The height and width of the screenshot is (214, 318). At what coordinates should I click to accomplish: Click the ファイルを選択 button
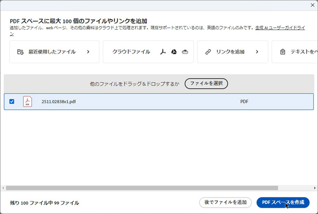click(206, 84)
